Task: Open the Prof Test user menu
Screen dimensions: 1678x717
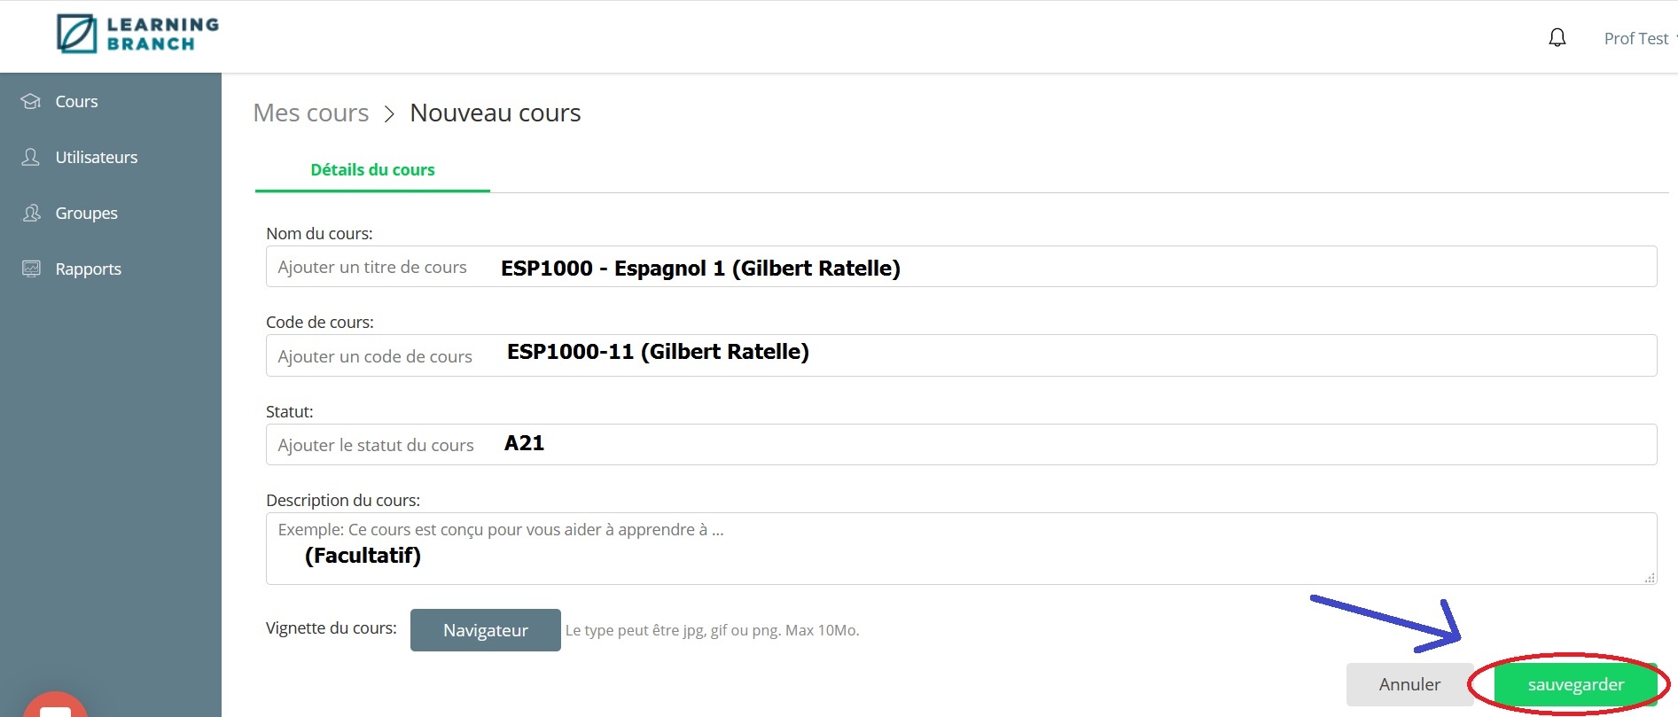Action: point(1636,38)
